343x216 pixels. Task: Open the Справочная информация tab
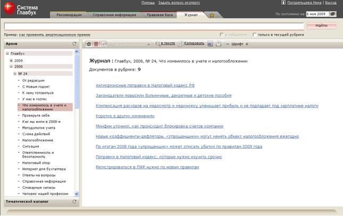(114, 15)
